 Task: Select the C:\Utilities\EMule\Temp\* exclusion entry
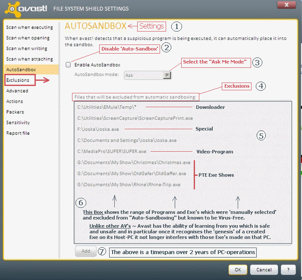pos(107,107)
